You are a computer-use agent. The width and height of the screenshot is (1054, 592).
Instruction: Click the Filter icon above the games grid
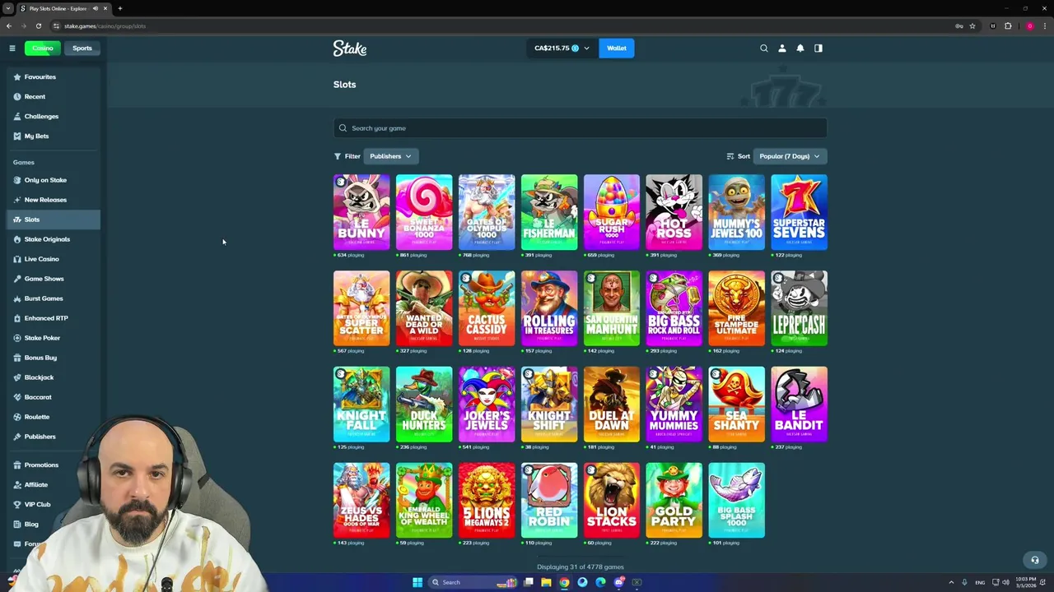[x=338, y=156]
